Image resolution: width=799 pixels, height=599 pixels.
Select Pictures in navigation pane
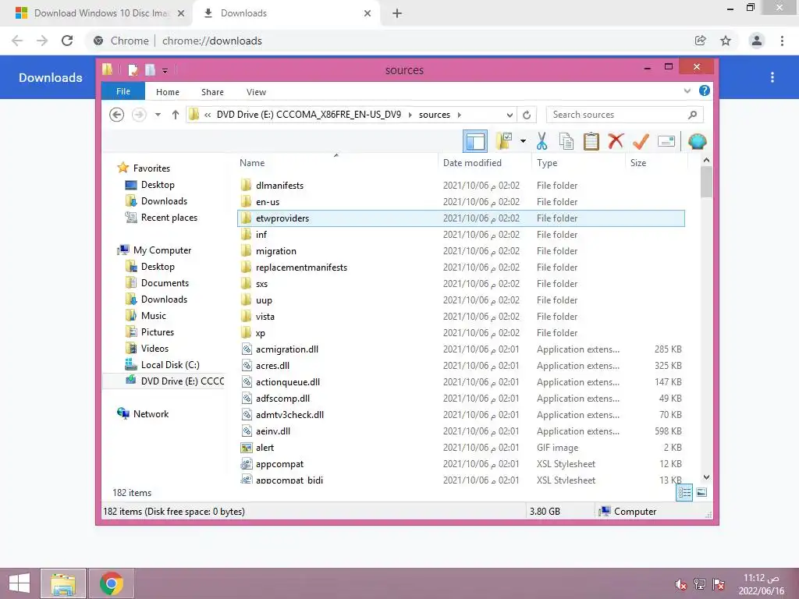[x=158, y=332]
